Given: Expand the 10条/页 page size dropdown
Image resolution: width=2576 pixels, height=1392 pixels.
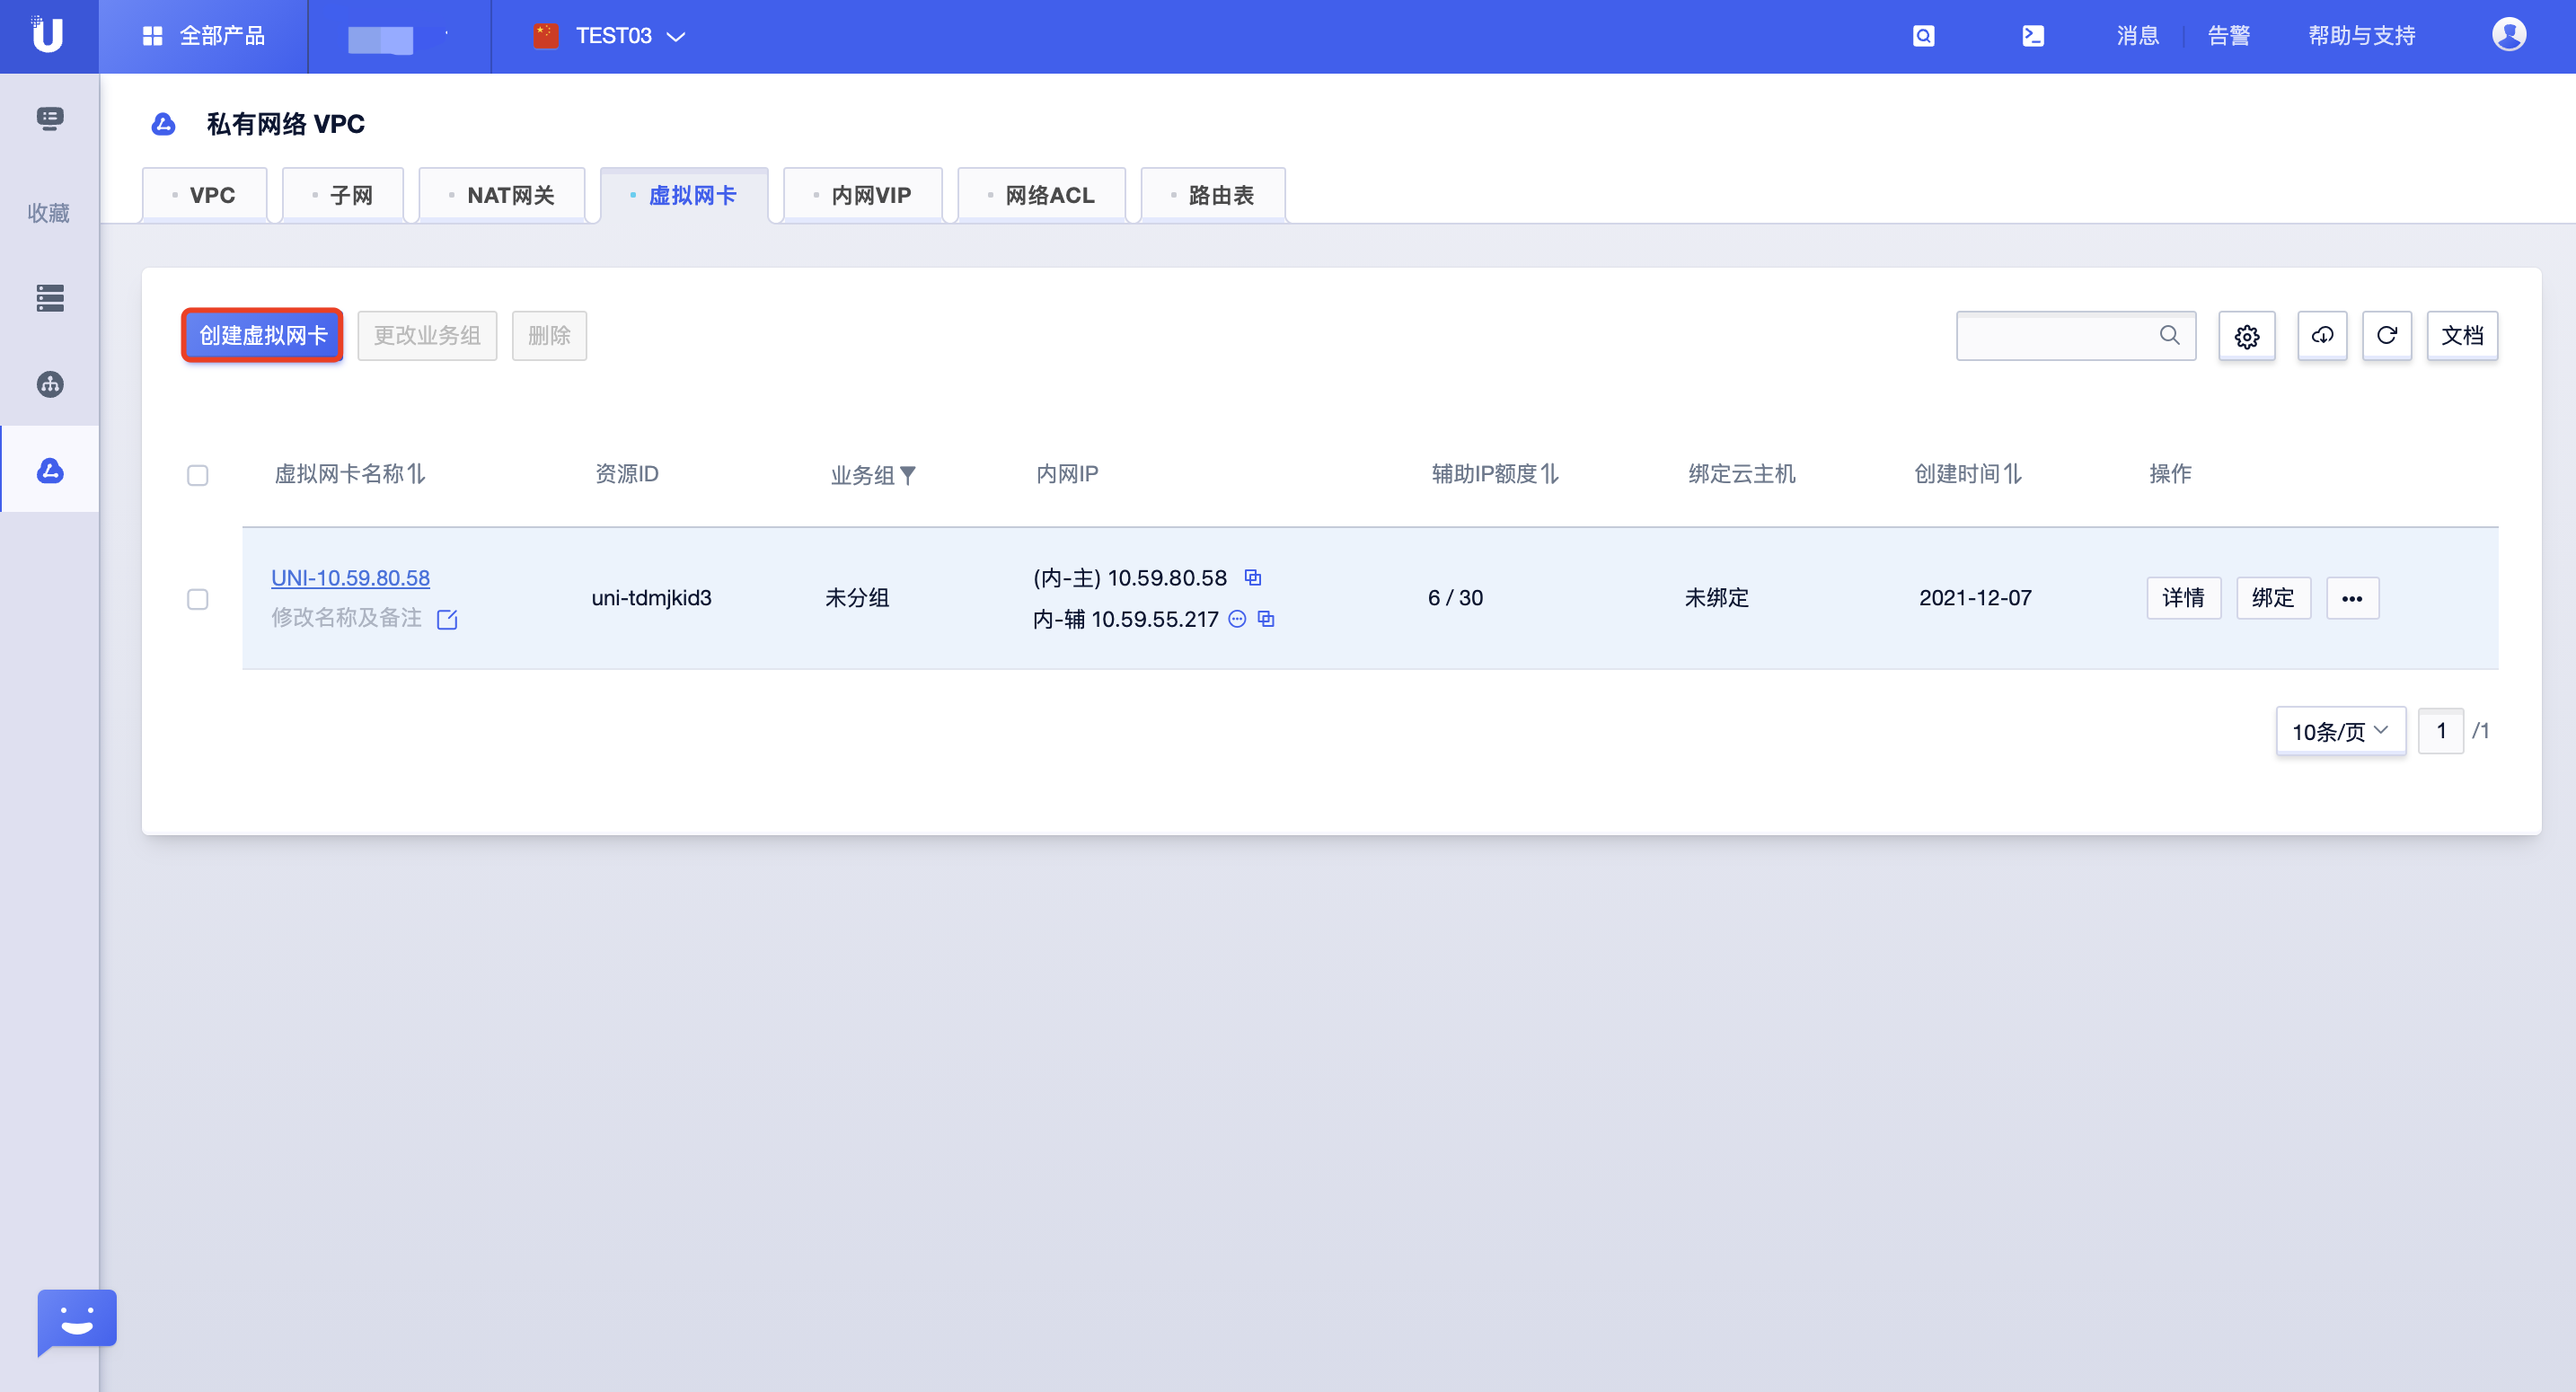Looking at the screenshot, I should (x=2340, y=731).
